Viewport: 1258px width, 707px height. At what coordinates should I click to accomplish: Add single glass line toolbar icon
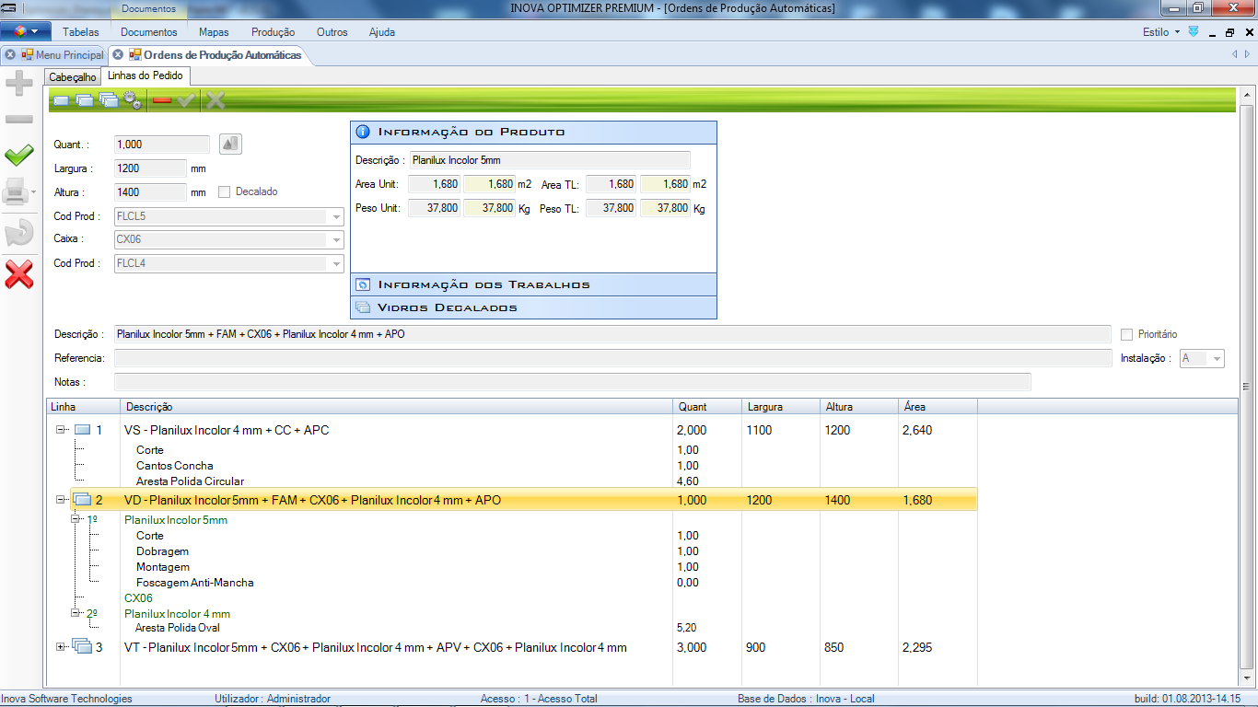point(62,100)
